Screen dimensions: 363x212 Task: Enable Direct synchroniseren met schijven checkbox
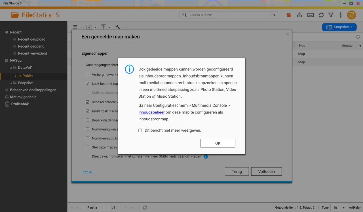87,156
